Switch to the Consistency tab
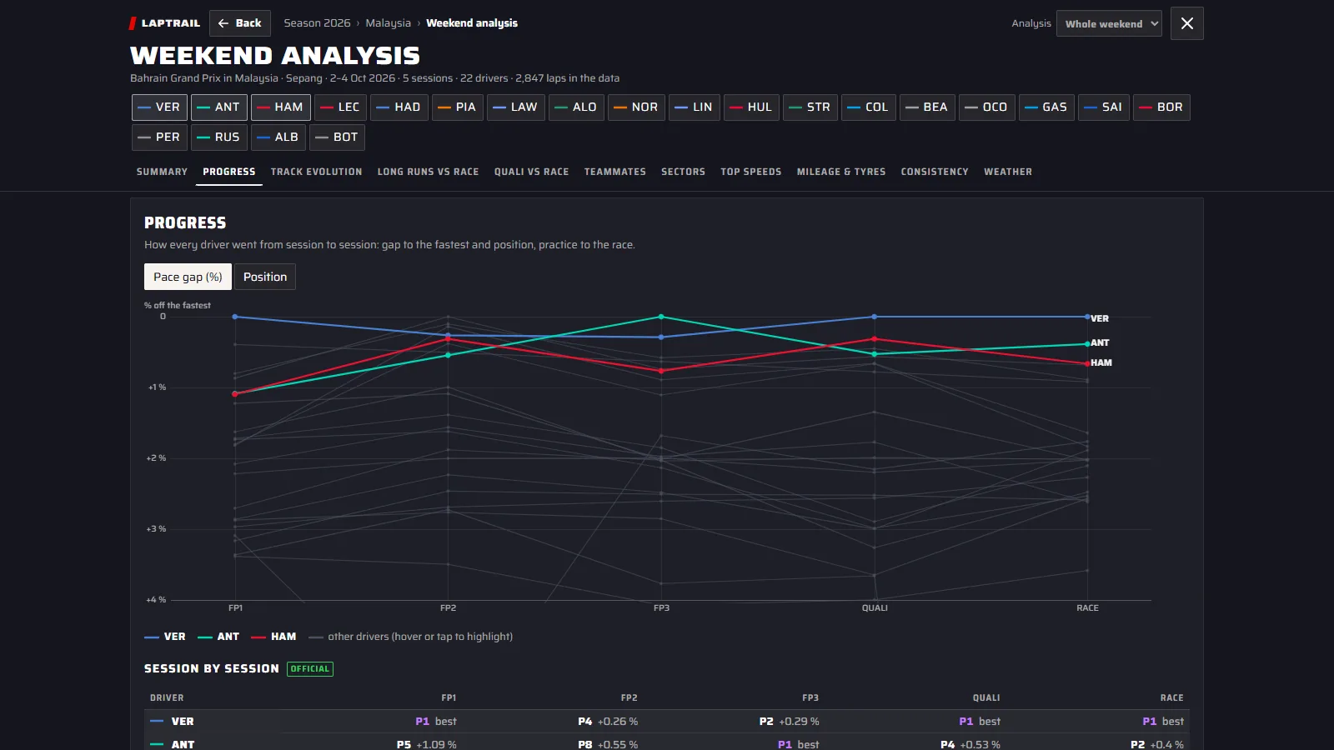The image size is (1334, 750). (935, 172)
